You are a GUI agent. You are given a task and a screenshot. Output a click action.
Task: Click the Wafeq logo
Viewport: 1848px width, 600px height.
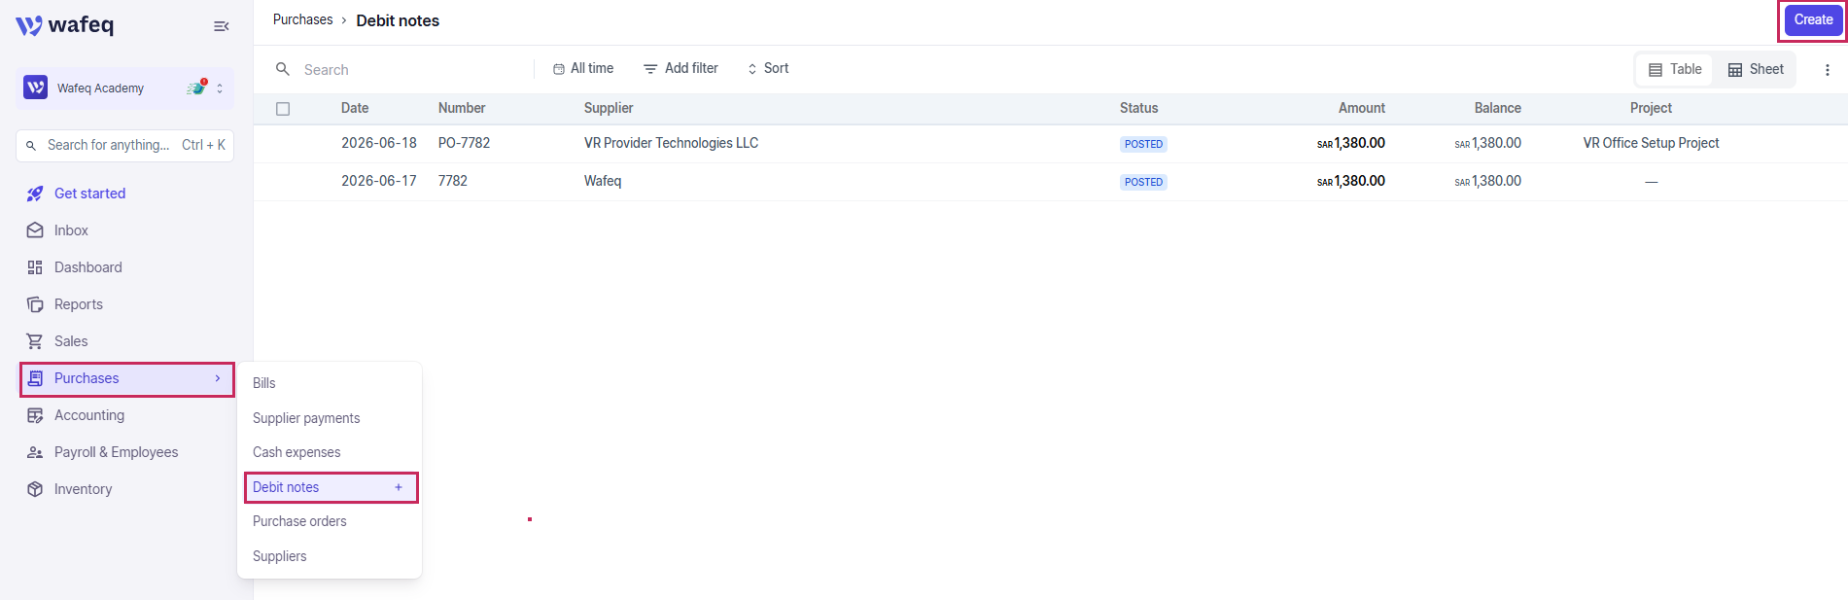pyautogui.click(x=65, y=25)
